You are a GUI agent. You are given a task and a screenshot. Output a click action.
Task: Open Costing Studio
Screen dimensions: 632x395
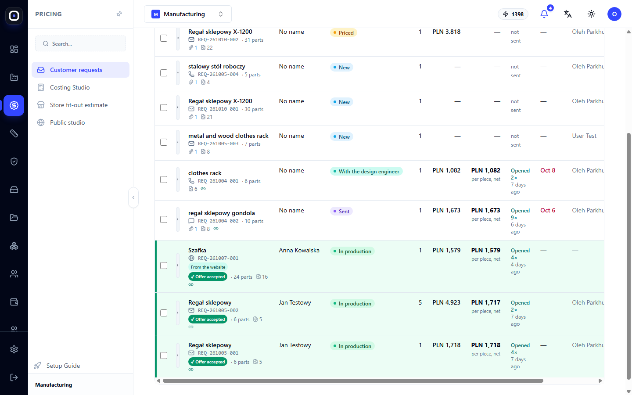click(x=81, y=87)
